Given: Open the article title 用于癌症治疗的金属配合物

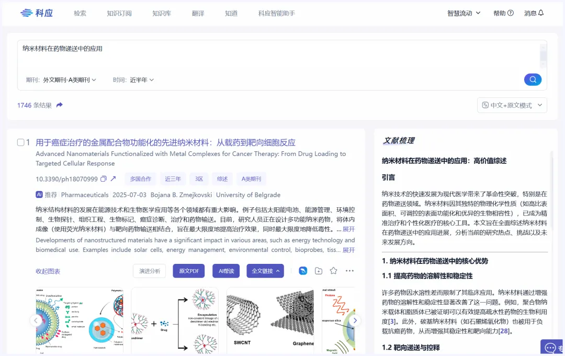Looking at the screenshot, I should 165,142.
